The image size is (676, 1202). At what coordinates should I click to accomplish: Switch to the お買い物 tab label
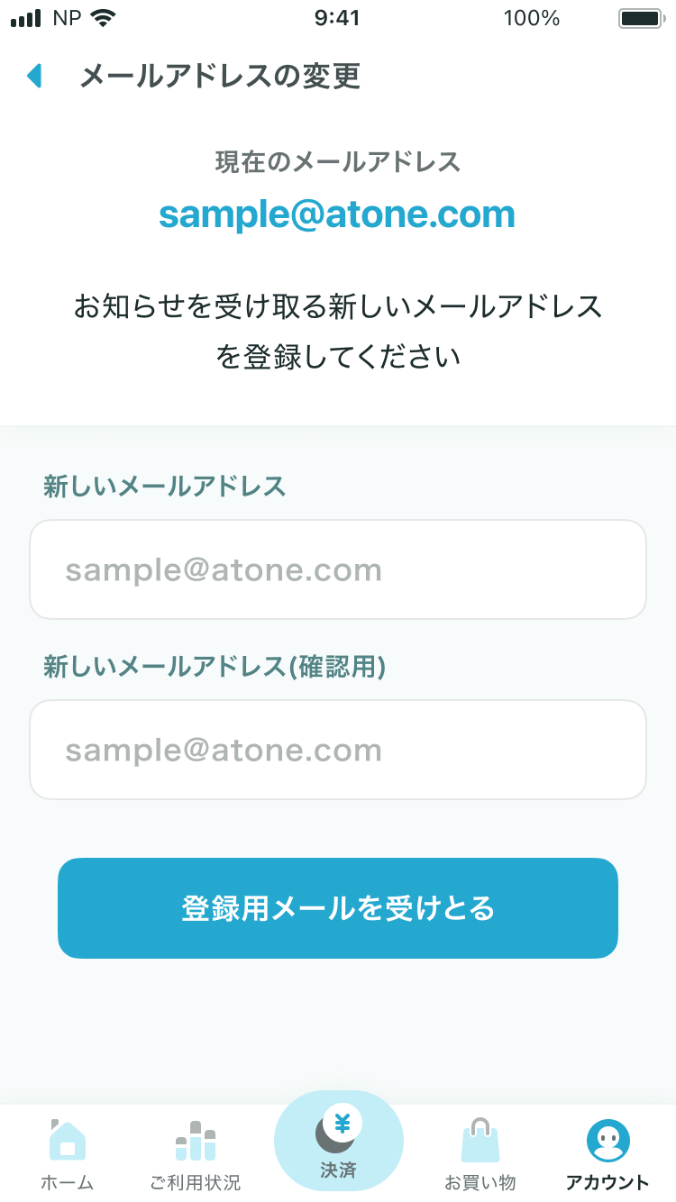[x=480, y=1182]
